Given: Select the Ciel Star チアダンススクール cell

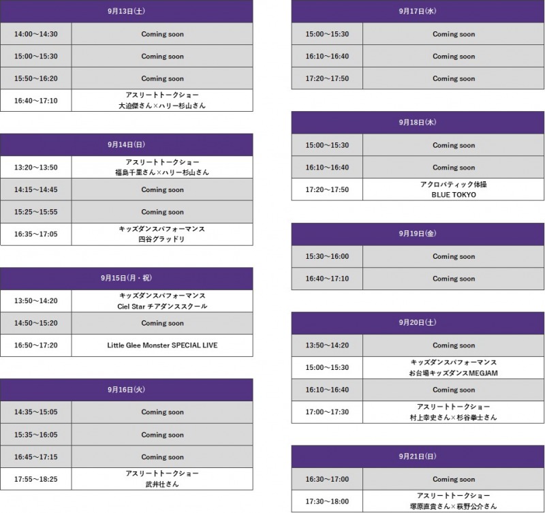Looking at the screenshot, I should pyautogui.click(x=162, y=301).
